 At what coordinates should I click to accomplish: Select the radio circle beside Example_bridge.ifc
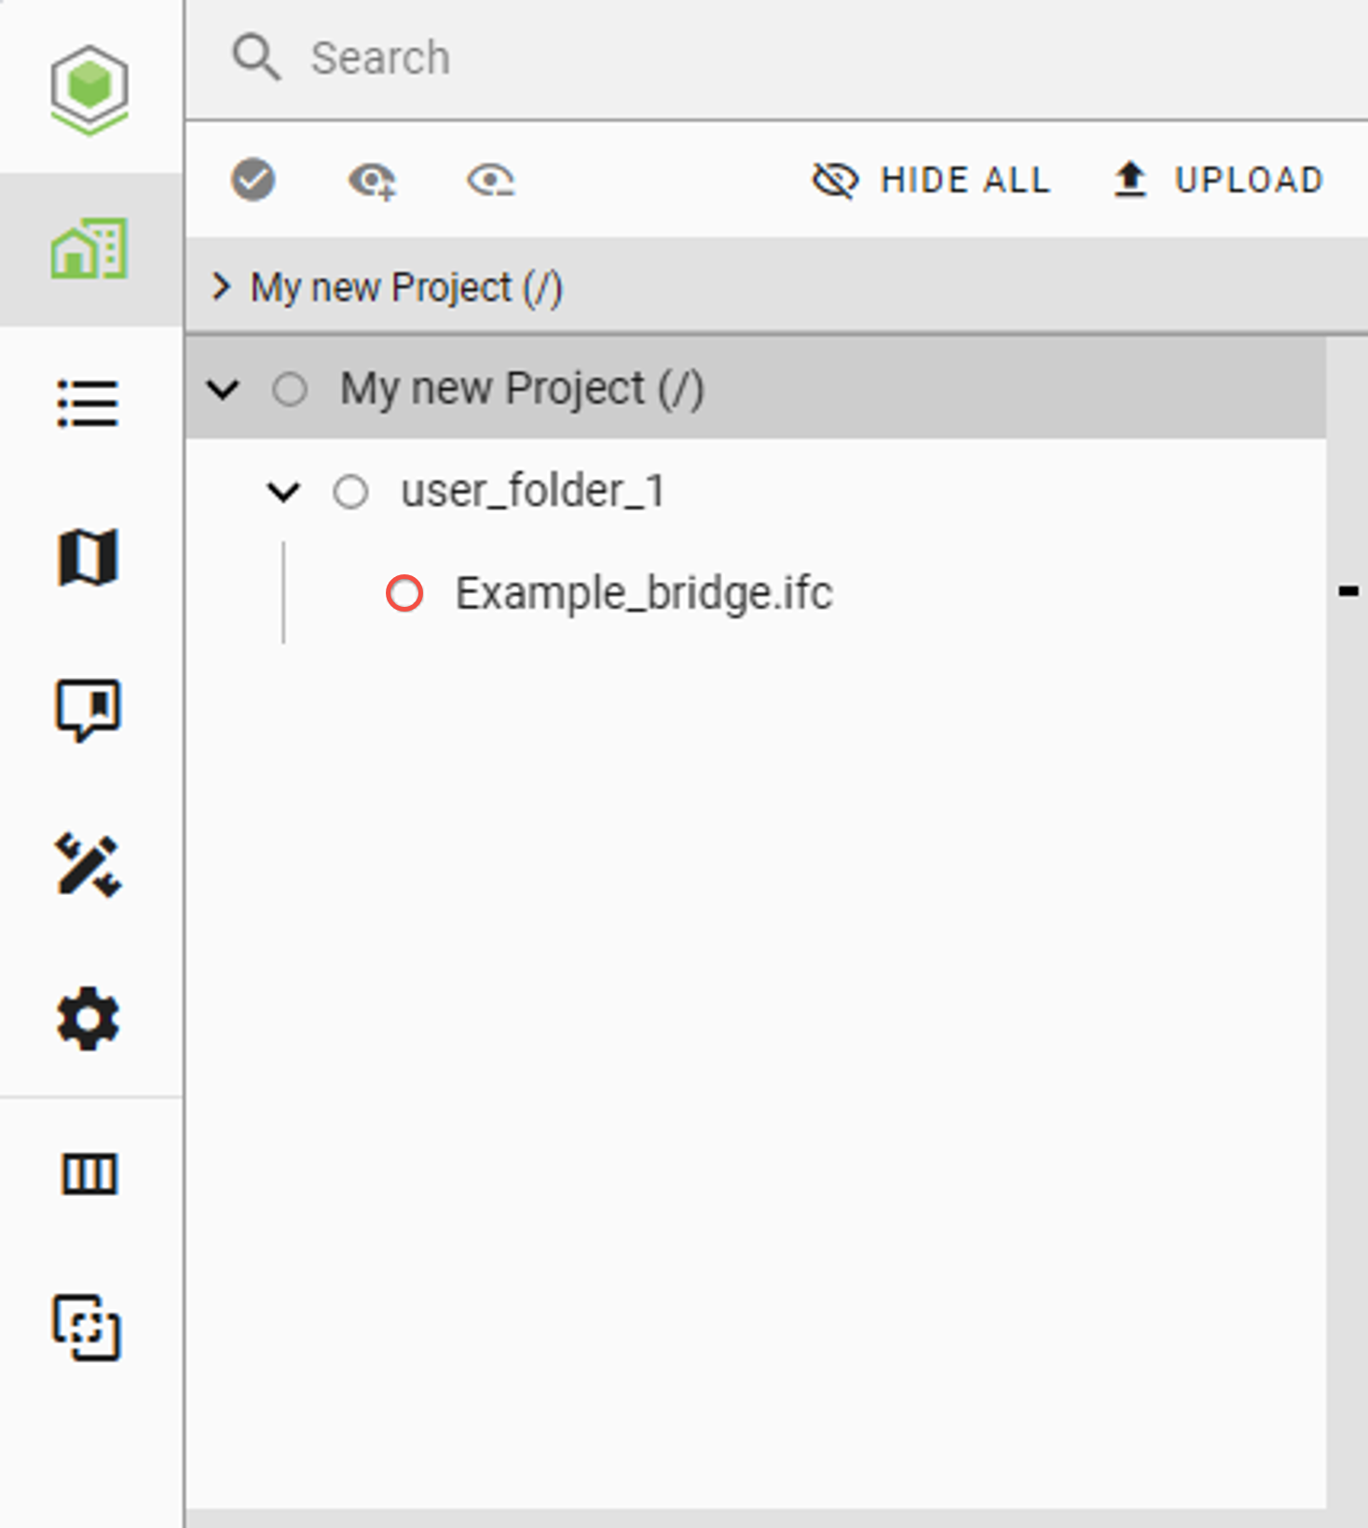(404, 593)
